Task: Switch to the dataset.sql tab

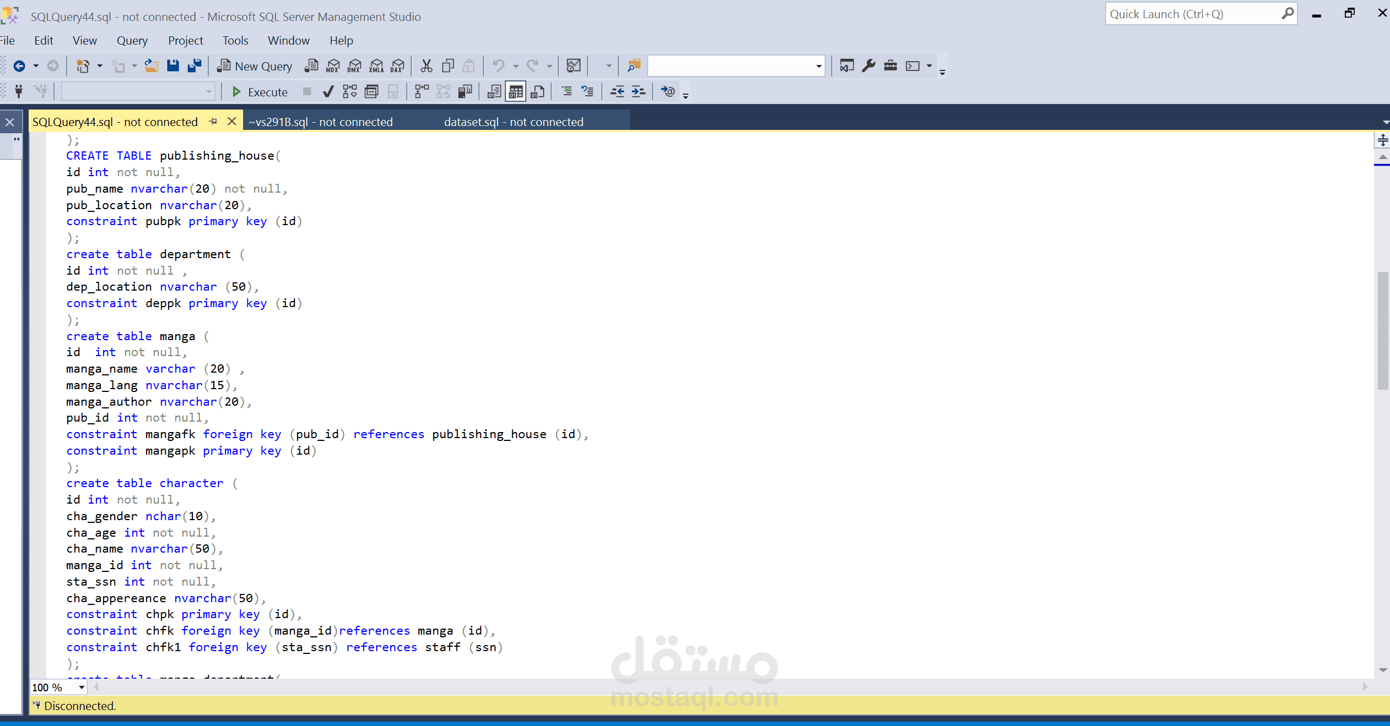Action: [x=513, y=122]
